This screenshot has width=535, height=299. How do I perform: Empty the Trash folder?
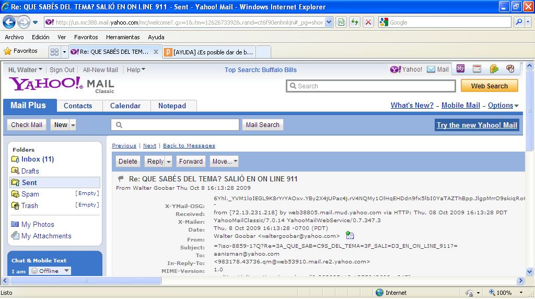(x=87, y=205)
